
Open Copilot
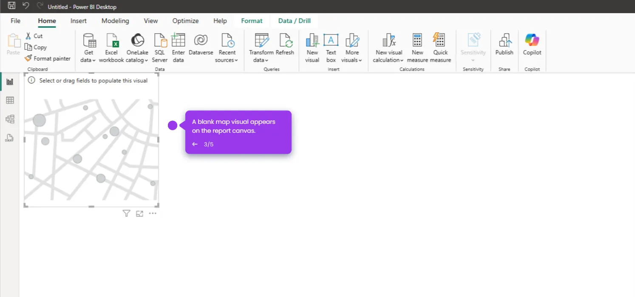click(532, 45)
